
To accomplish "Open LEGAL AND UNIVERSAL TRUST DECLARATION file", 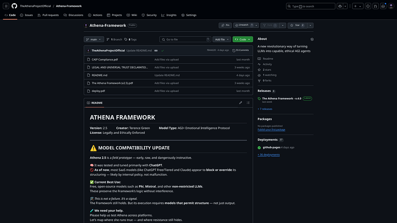I will pyautogui.click(x=120, y=67).
